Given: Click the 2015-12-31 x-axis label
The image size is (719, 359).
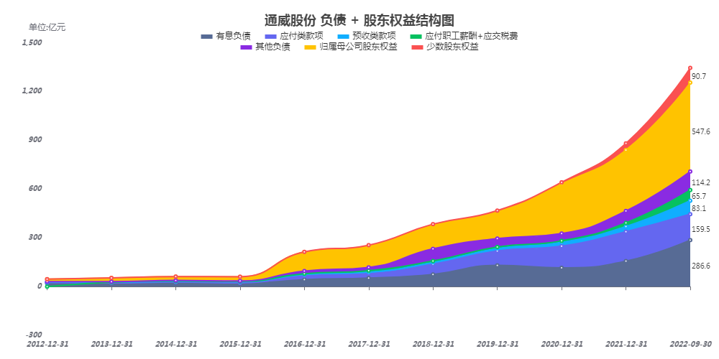Looking at the screenshot, I should coord(240,344).
